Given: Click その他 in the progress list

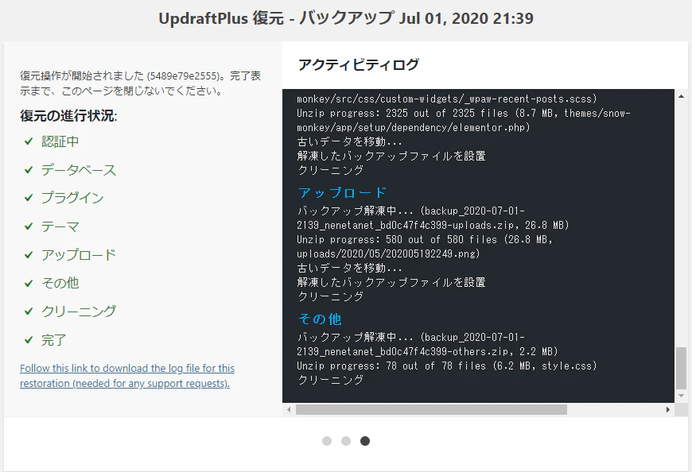Looking at the screenshot, I should click(60, 283).
